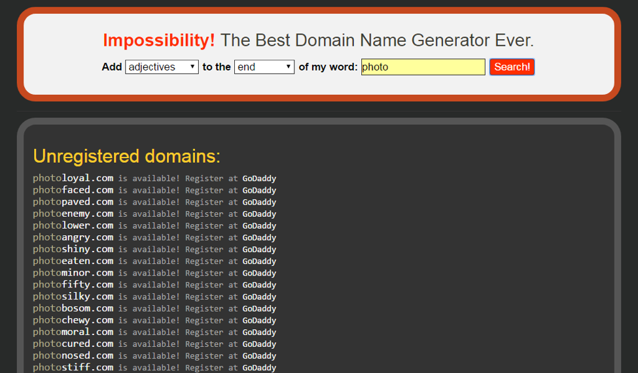Select the photoloyal.com domain text
Image resolution: width=638 pixels, height=373 pixels.
(73, 178)
